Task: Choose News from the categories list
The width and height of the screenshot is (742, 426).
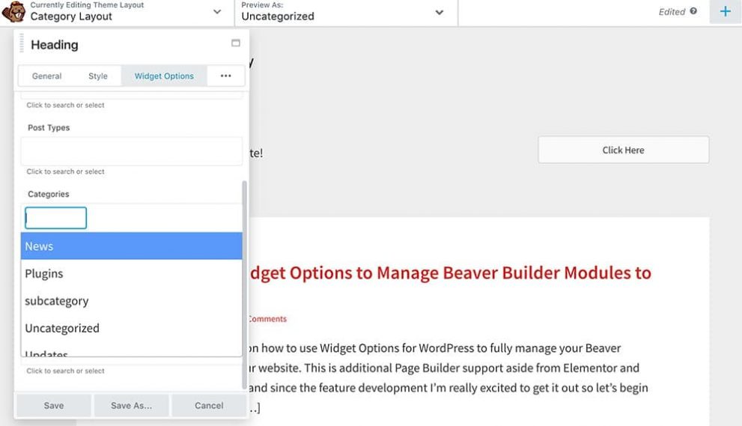Action: coord(132,246)
